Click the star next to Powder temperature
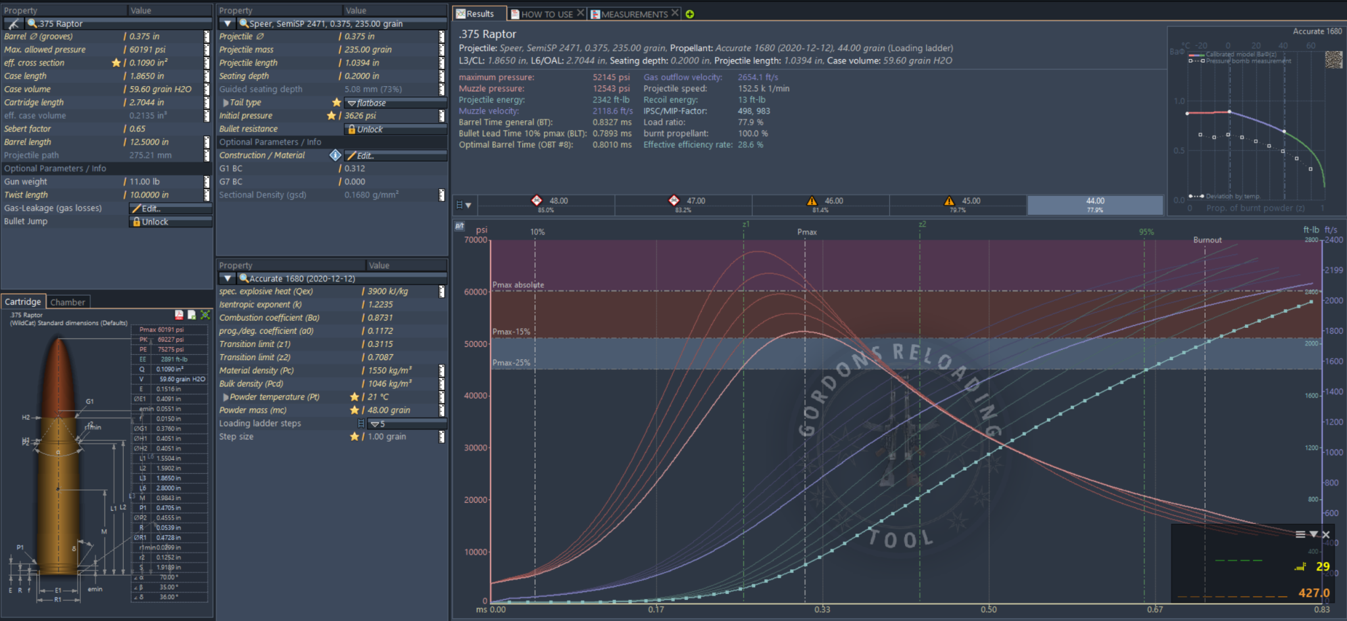 pos(355,397)
